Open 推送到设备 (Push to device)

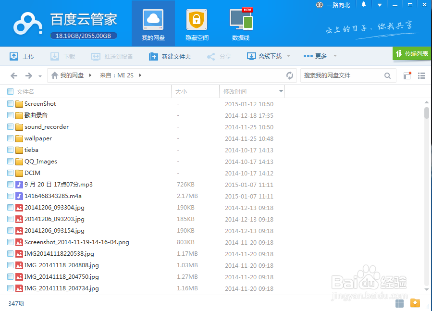(x=112, y=56)
